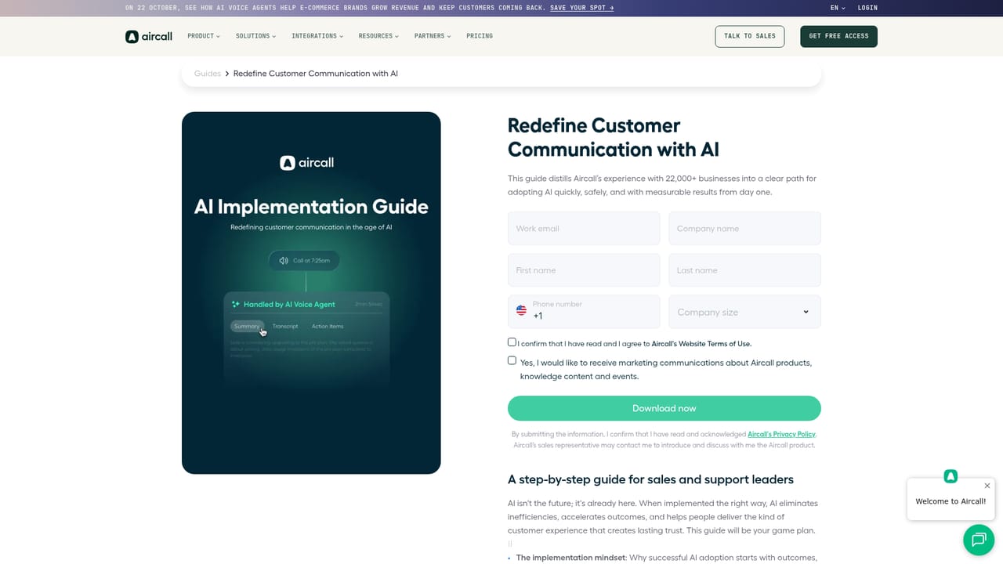Click the sparkle icon beside Handled by AI Voice Agent
The image size is (1003, 564).
pos(235,304)
